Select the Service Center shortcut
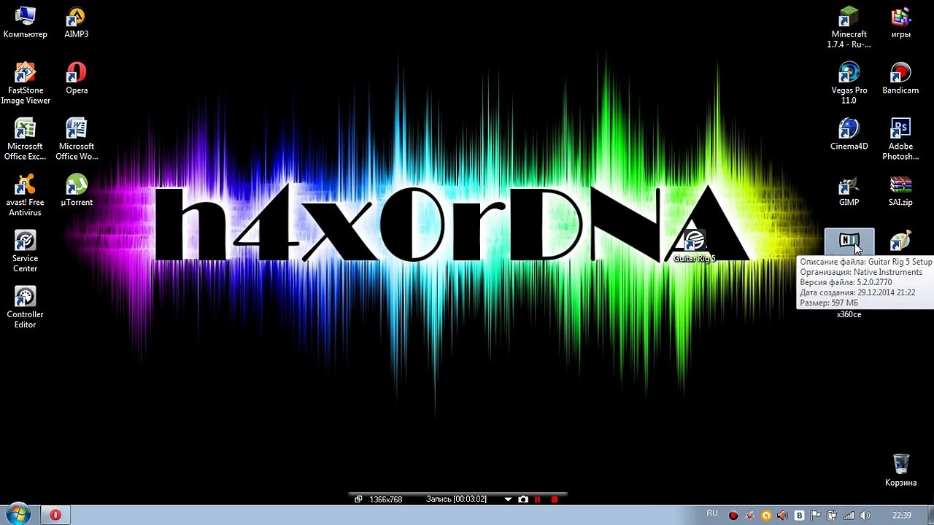The height and width of the screenshot is (525, 934). (x=25, y=252)
